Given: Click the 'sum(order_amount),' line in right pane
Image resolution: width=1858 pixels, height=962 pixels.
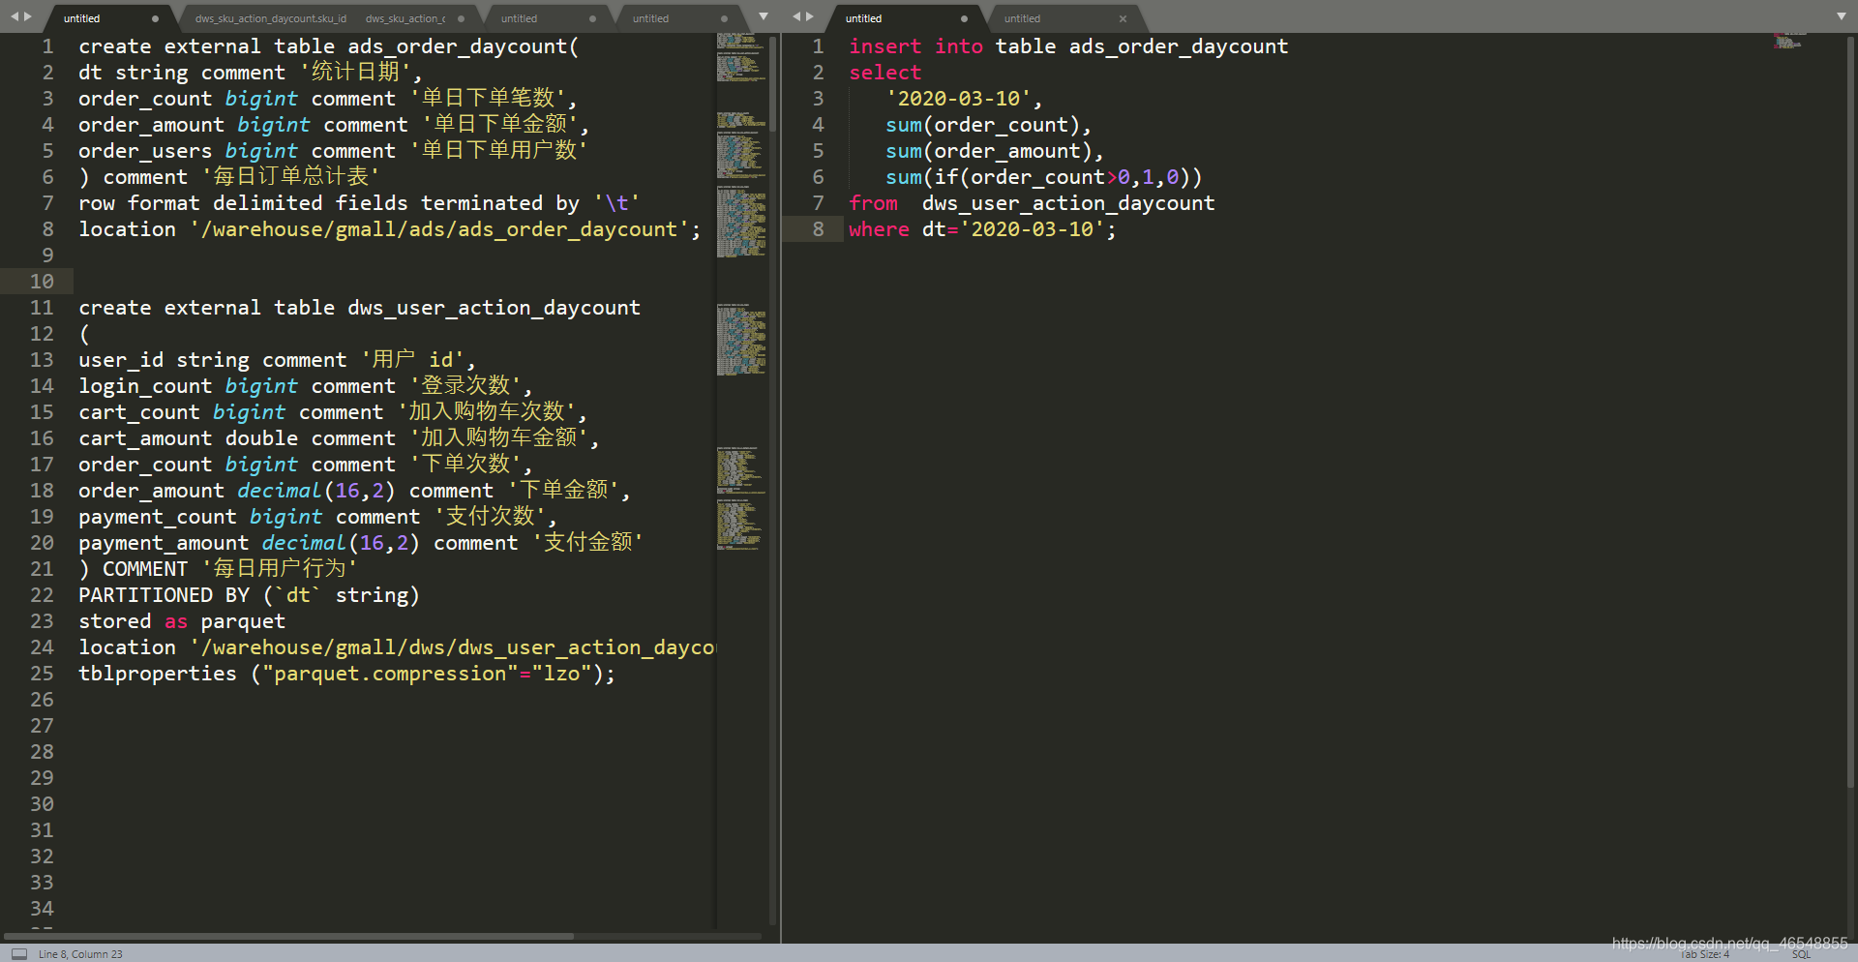Looking at the screenshot, I should (995, 151).
